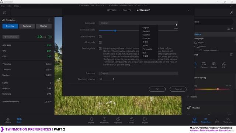Open the File menu
This screenshot has width=236, height=133.
[3, 6]
